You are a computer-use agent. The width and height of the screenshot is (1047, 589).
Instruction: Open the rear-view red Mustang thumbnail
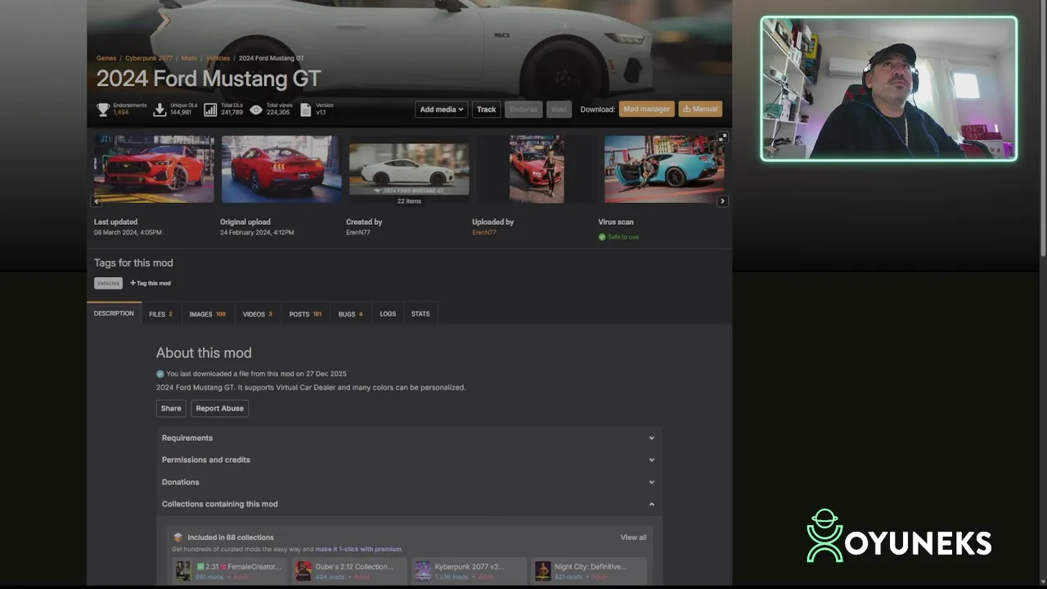(281, 169)
